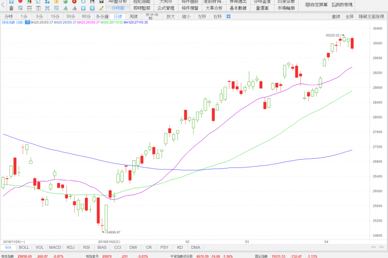The image size is (388, 258).
Task: Click the 放大 zoom in button
Action: [x=170, y=16]
